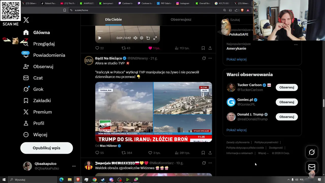The height and width of the screenshot is (183, 325).
Task: Enable picture-in-picture for the video
Action: [148, 38]
